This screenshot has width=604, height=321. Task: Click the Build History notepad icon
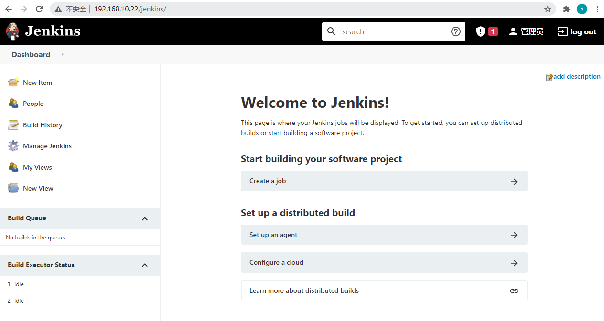(x=13, y=125)
